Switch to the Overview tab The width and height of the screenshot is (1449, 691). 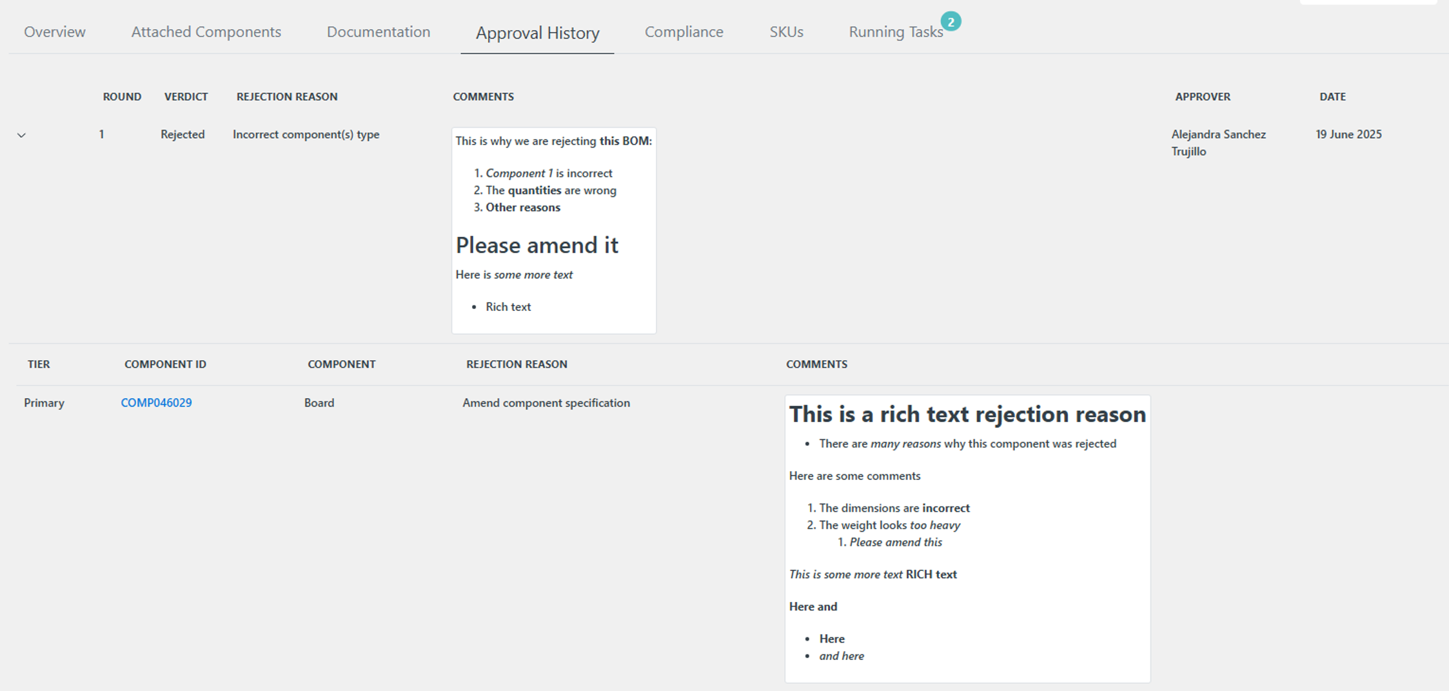pyautogui.click(x=54, y=32)
